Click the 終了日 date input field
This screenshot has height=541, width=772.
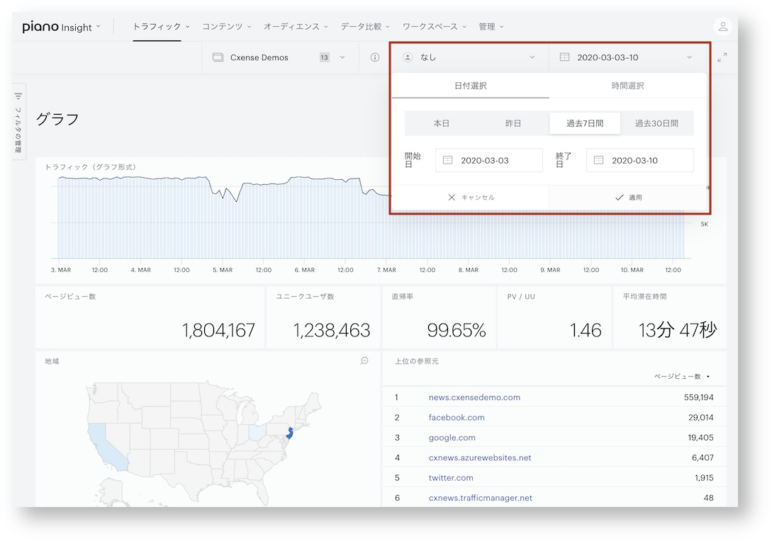pyautogui.click(x=640, y=160)
